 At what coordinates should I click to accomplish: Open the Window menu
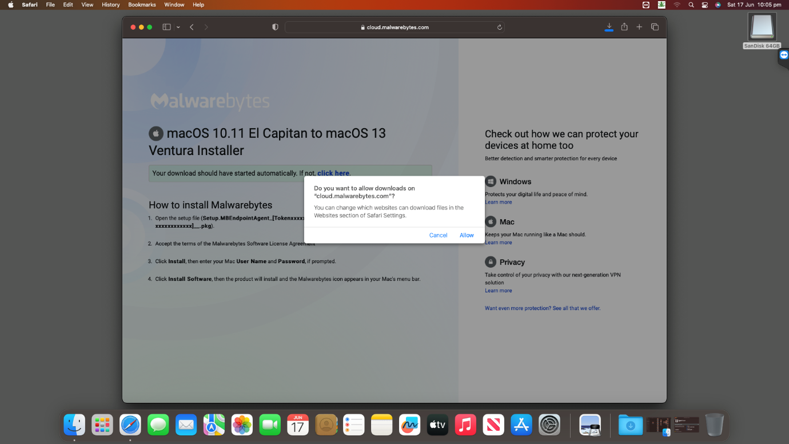[174, 5]
